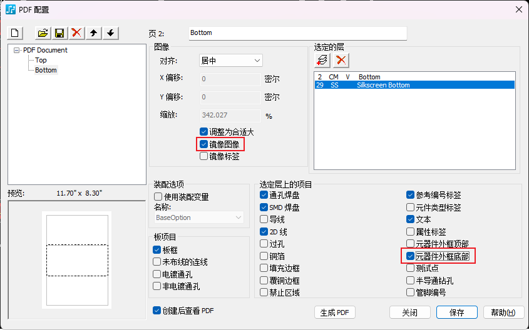The image size is (529, 330).
Task: Uncheck the 元器件外框底部 checkbox
Action: 411,256
